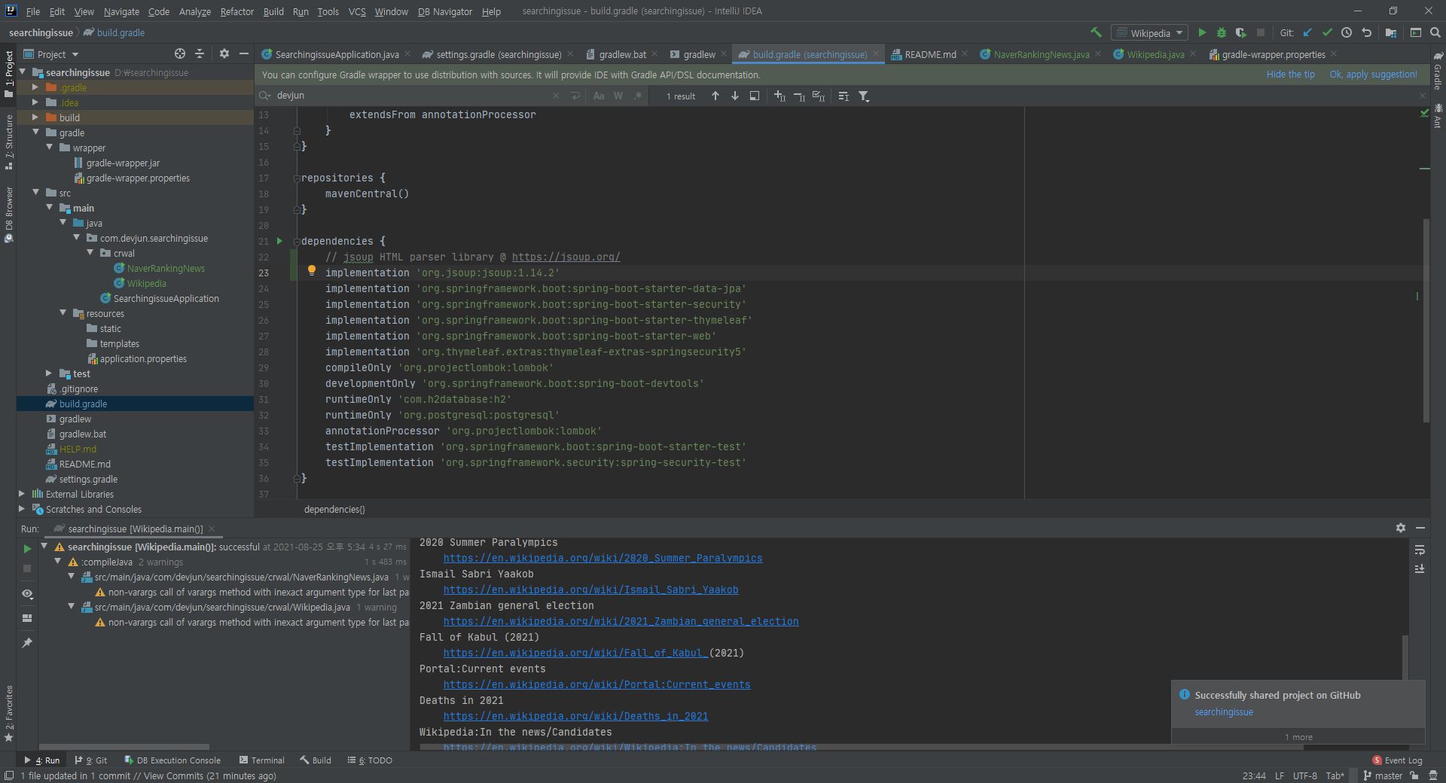Screen dimensions: 1446x783
Task: Click searchingissue link in GitHub notification
Action: (1224, 712)
